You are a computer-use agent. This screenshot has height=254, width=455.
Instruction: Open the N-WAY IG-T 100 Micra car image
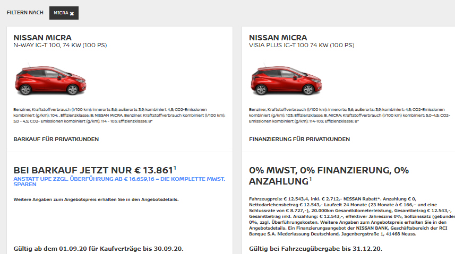point(50,79)
